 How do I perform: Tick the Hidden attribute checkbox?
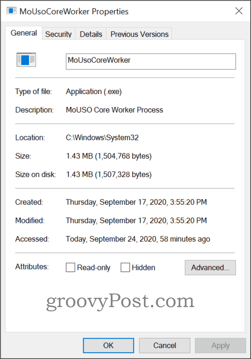coord(125,268)
